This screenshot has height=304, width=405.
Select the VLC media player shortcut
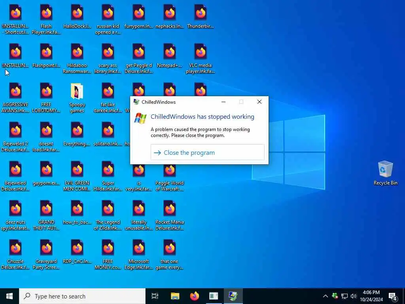tap(201, 59)
